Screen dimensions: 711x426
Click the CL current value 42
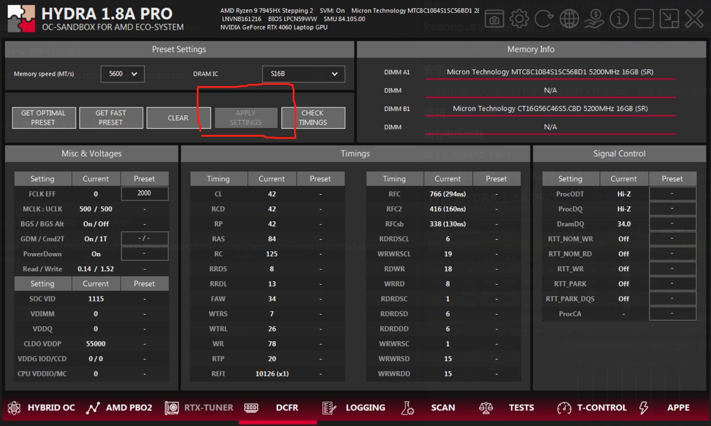click(x=272, y=194)
